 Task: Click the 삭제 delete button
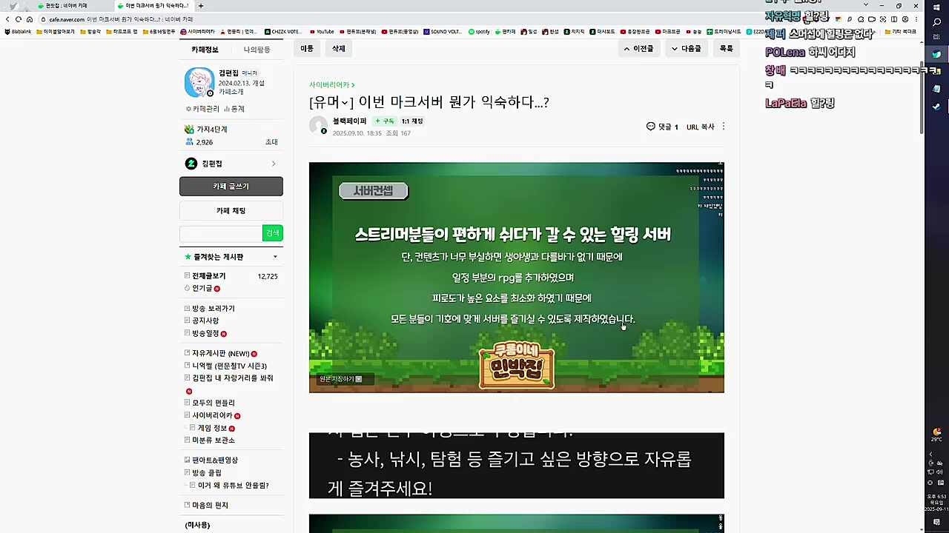tap(339, 49)
